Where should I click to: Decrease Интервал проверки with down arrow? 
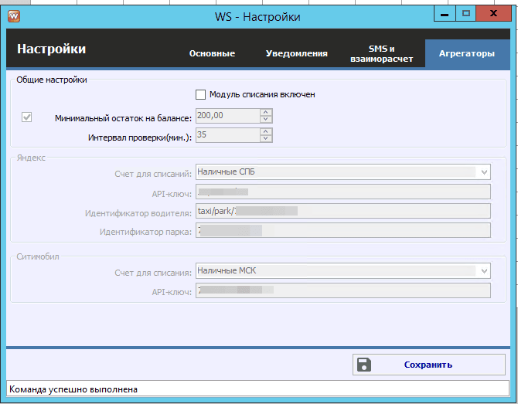(x=266, y=138)
